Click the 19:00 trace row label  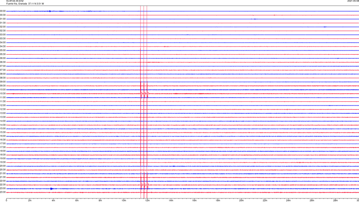tap(3, 159)
